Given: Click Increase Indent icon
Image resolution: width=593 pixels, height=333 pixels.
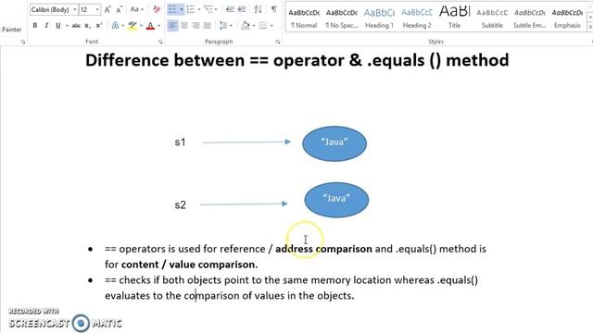Looking at the screenshot, I should click(242, 9).
